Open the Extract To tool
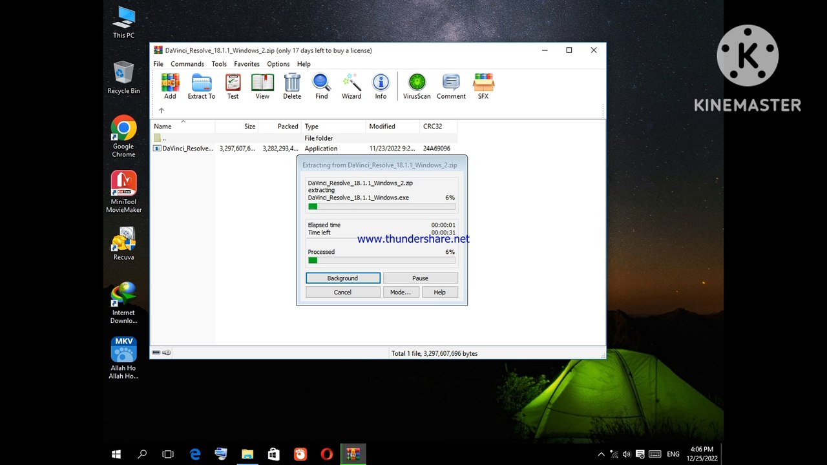 point(202,87)
